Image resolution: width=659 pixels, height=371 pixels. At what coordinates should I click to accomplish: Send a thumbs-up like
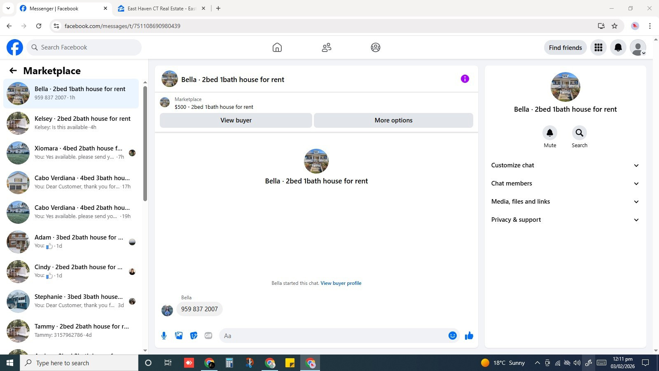click(x=469, y=336)
